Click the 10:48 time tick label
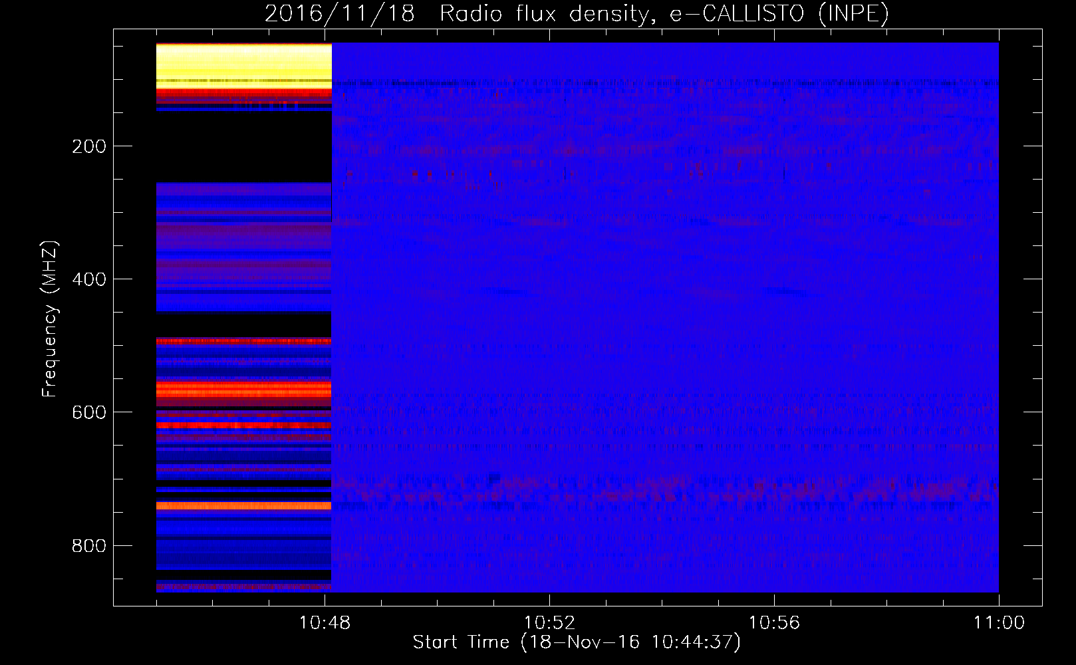 pyautogui.click(x=325, y=623)
